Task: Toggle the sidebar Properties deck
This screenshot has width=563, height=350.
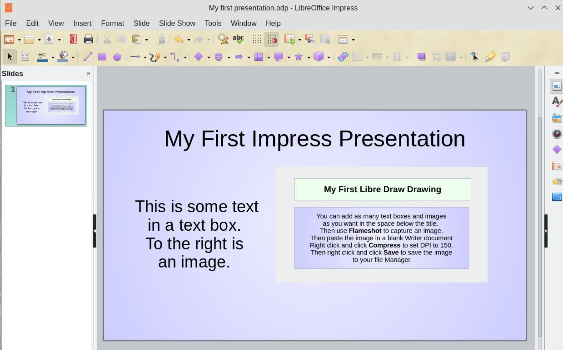Action: click(x=557, y=86)
